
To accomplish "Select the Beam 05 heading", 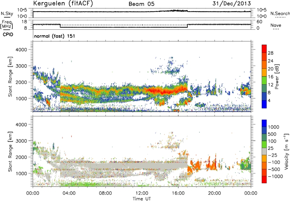I will [x=141, y=4].
